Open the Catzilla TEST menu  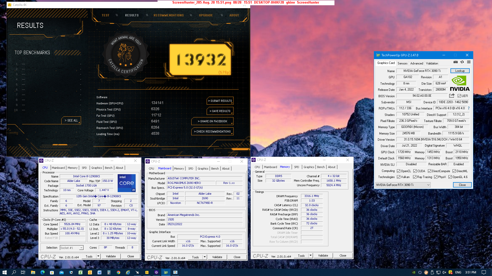pyautogui.click(x=105, y=15)
